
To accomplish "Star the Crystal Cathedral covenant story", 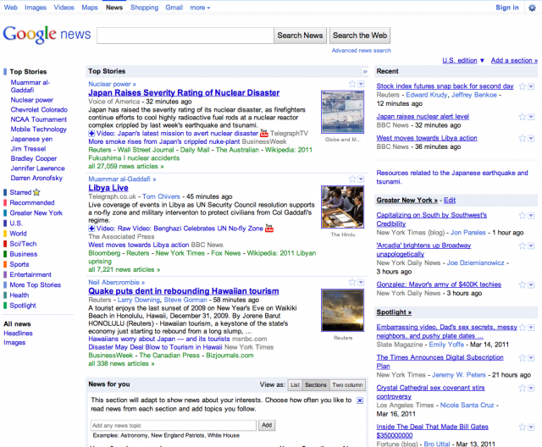I will tap(523, 388).
